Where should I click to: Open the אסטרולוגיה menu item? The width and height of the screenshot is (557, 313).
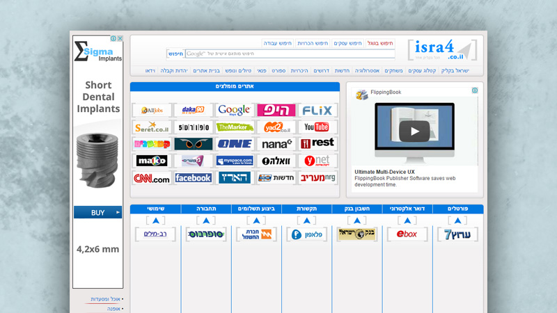[x=368, y=71]
